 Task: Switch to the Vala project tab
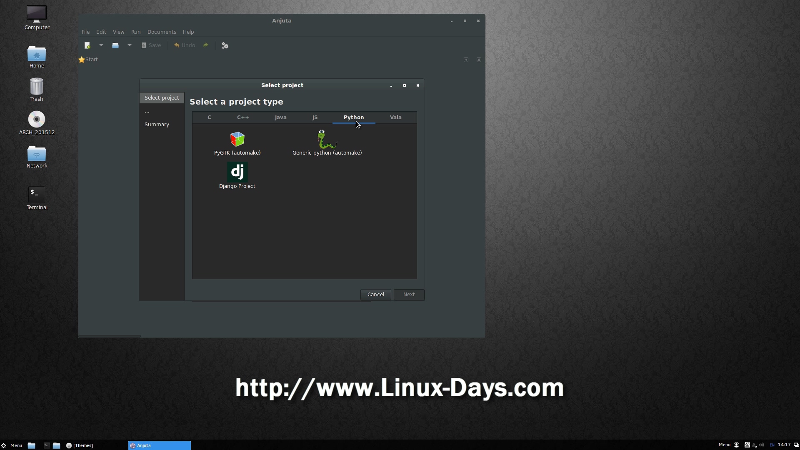click(x=396, y=117)
